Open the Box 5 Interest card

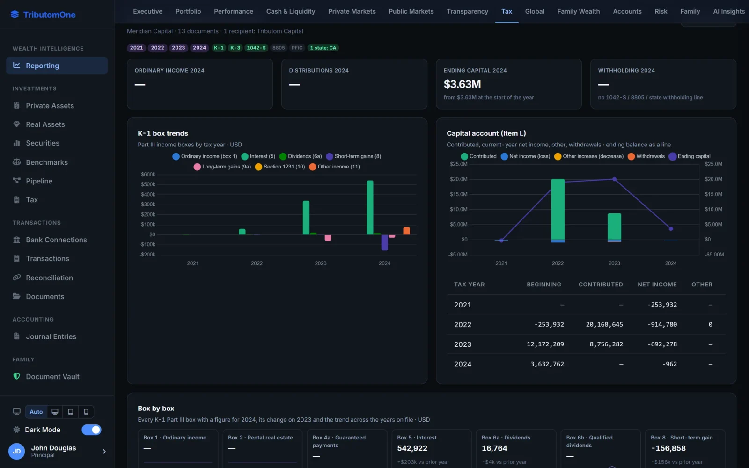click(x=431, y=448)
